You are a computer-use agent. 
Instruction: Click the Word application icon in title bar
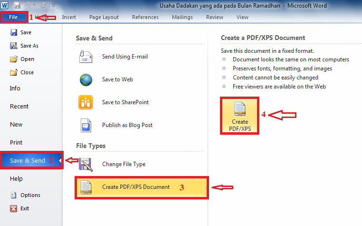click(x=4, y=5)
